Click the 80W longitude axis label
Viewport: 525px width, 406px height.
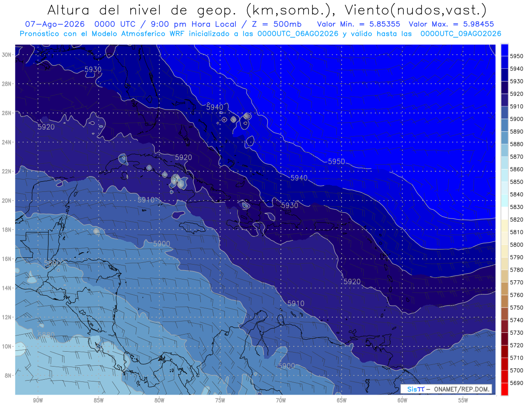(x=159, y=400)
